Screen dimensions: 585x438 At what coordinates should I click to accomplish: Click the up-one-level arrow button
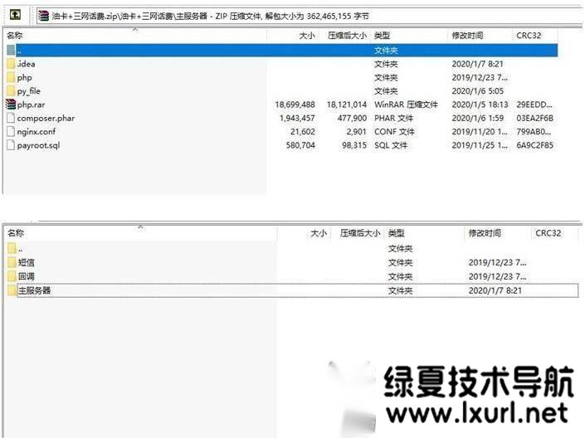(x=15, y=15)
